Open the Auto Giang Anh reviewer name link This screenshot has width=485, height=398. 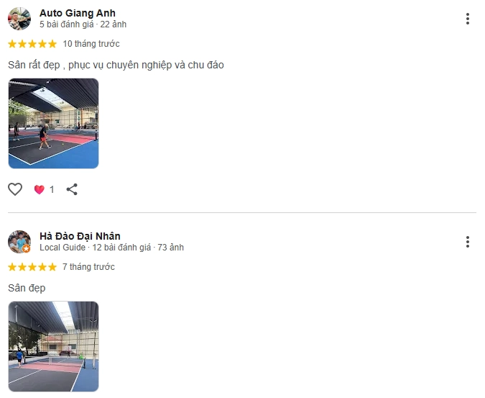[78, 13]
